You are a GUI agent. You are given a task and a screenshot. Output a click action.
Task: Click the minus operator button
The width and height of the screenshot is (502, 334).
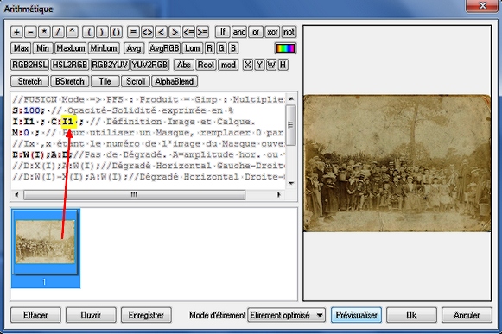pos(30,32)
